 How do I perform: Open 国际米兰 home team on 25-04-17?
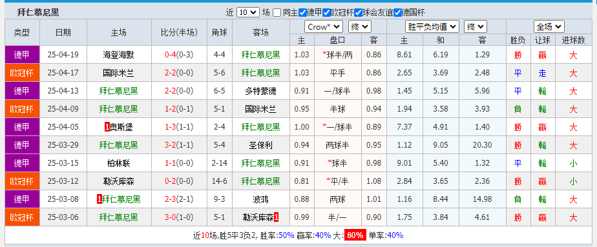click(x=118, y=73)
